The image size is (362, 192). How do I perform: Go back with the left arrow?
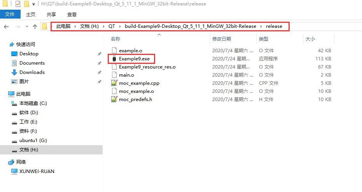click(x=7, y=27)
